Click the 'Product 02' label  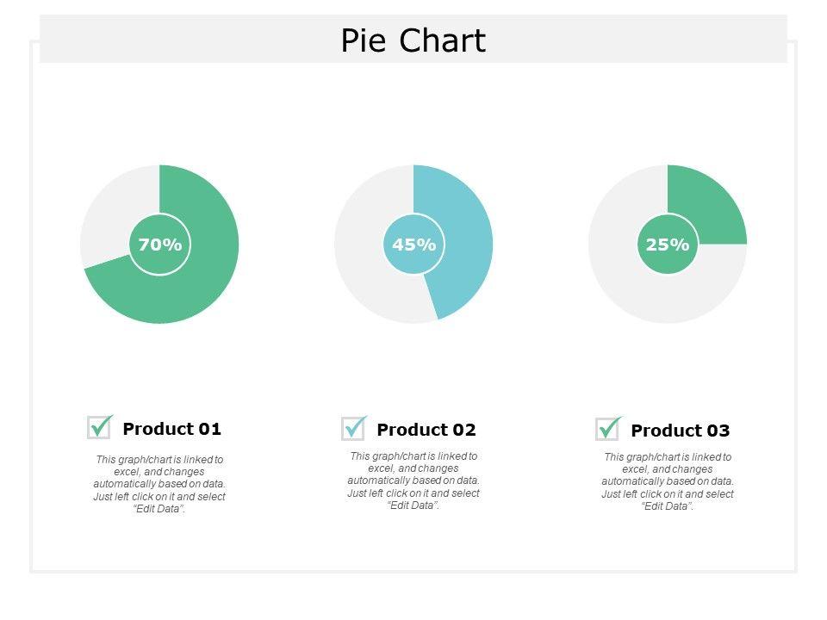point(426,430)
